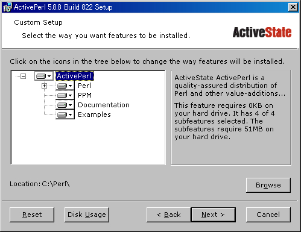Image resolution: width=301 pixels, height=232 pixels.
Task: Collapse the ActivePerl tree node
Action: point(24,76)
